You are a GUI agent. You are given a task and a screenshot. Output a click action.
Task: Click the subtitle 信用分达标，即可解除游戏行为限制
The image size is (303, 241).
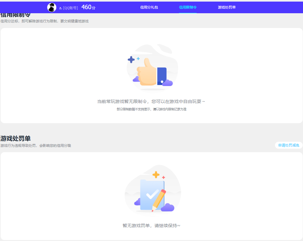coord(29,21)
